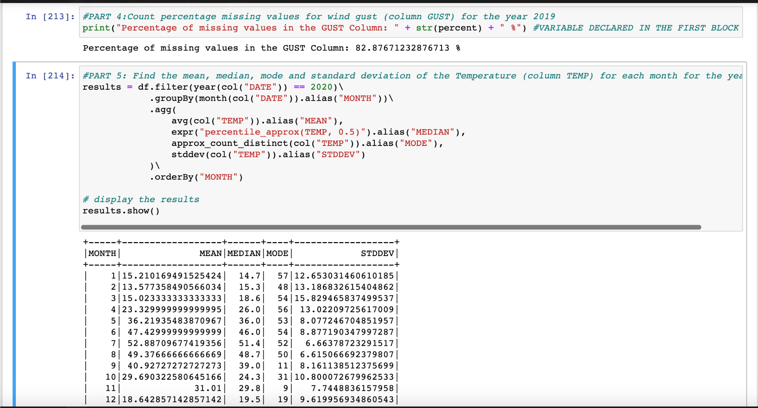
Task: Click median value 14.7 in month 1 row
Action: pyautogui.click(x=250, y=276)
